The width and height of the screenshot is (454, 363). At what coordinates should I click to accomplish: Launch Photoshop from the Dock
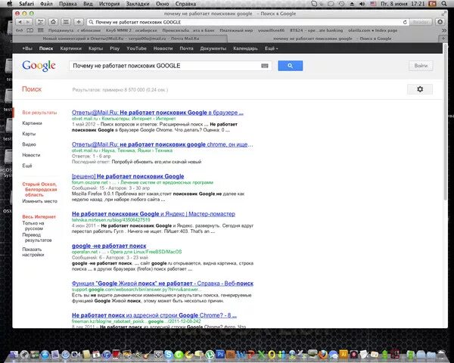point(220,354)
